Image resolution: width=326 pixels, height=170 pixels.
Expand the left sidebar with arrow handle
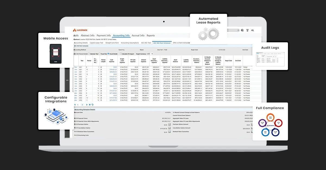tap(67, 80)
